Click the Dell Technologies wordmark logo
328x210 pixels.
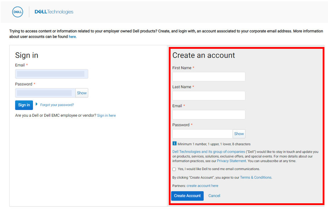coord(54,12)
